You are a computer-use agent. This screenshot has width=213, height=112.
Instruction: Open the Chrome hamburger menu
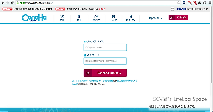tap(210, 3)
